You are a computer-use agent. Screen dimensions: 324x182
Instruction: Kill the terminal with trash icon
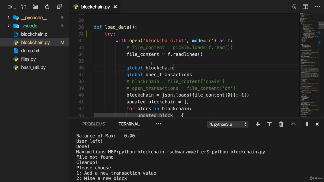tap(281, 124)
